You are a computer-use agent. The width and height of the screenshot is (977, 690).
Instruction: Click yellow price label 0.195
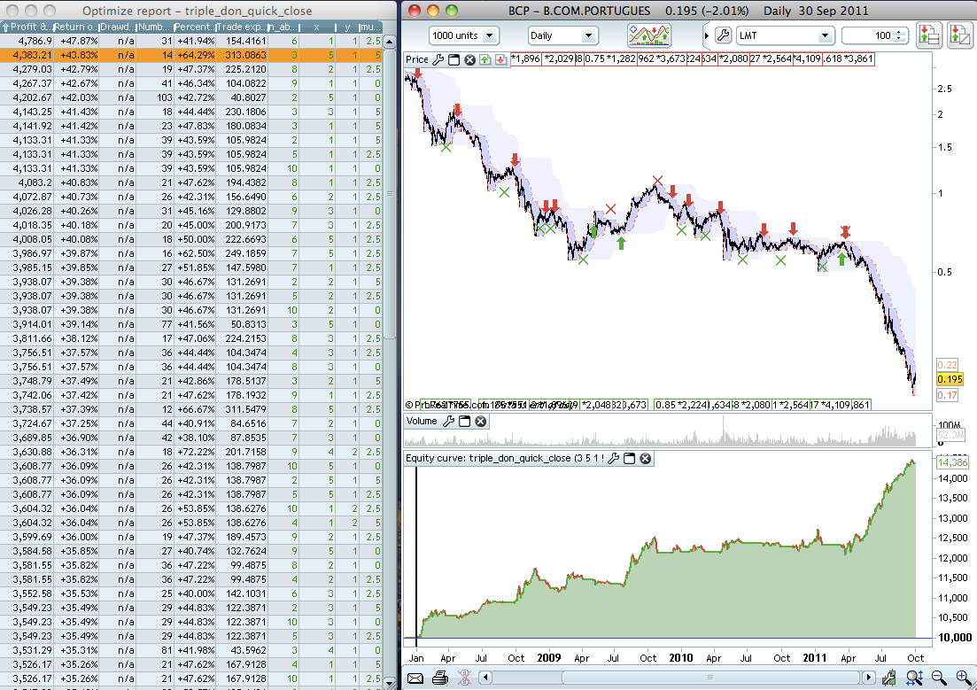950,380
